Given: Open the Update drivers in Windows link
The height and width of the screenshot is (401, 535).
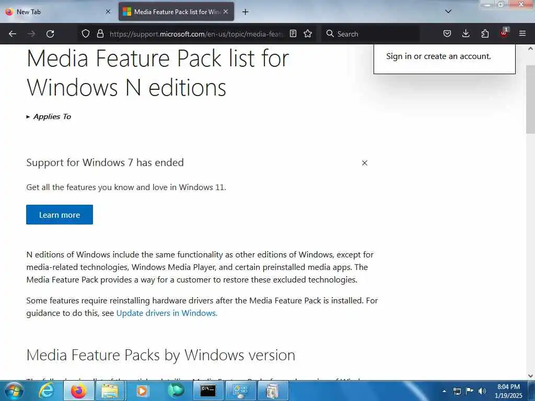Looking at the screenshot, I should pyautogui.click(x=166, y=313).
